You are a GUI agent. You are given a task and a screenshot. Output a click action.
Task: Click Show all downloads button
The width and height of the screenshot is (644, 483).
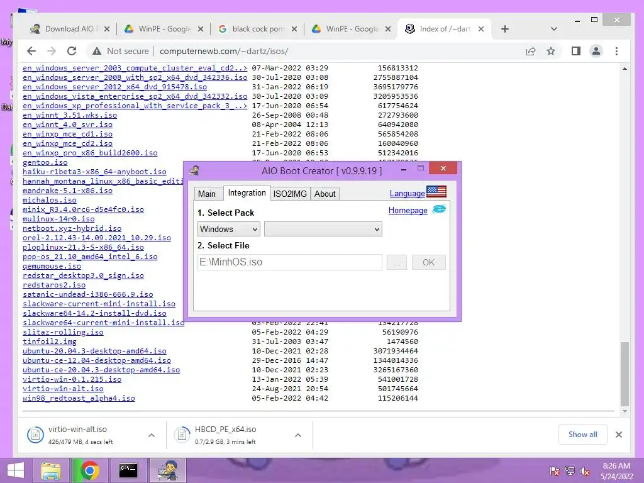tap(583, 435)
